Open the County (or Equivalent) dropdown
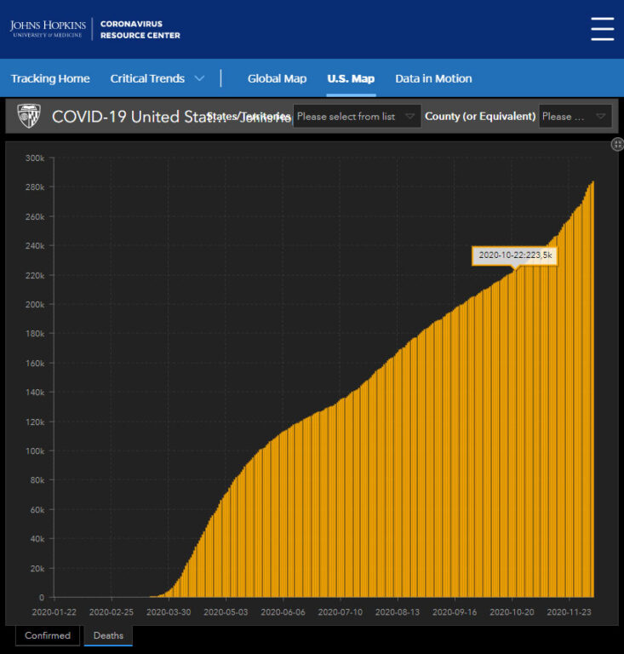This screenshot has height=654, width=624. 575,117
